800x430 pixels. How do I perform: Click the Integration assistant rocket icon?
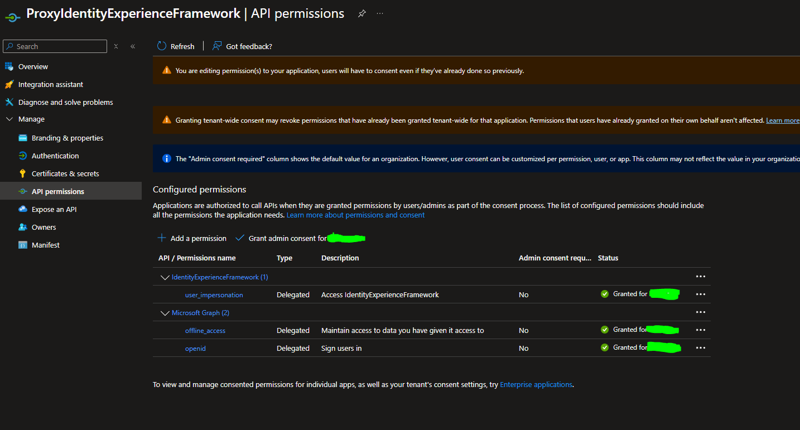[x=9, y=84]
